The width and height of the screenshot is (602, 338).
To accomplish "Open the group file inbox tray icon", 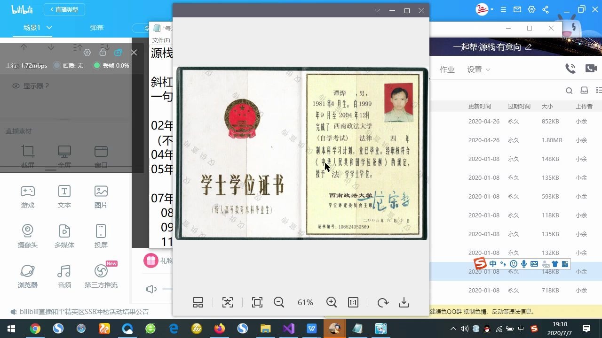I will [x=584, y=91].
